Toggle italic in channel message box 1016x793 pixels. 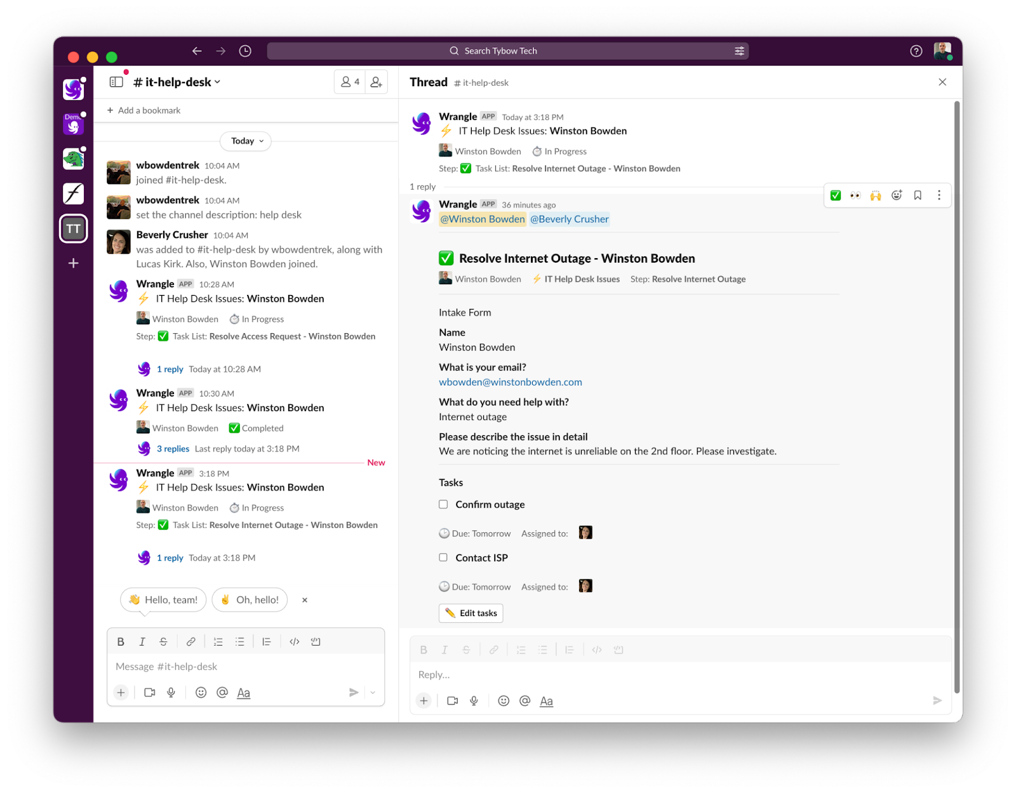[142, 642]
